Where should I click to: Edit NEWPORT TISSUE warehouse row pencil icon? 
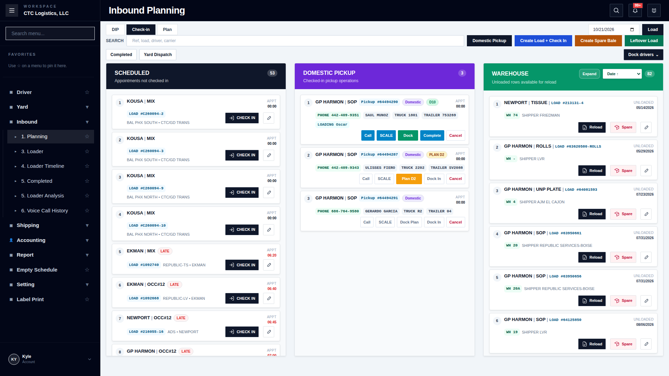[x=646, y=127]
